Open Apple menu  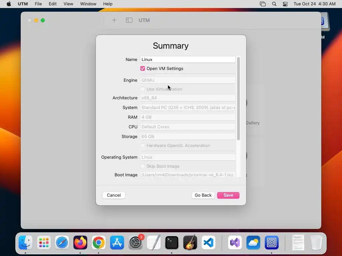[9, 4]
